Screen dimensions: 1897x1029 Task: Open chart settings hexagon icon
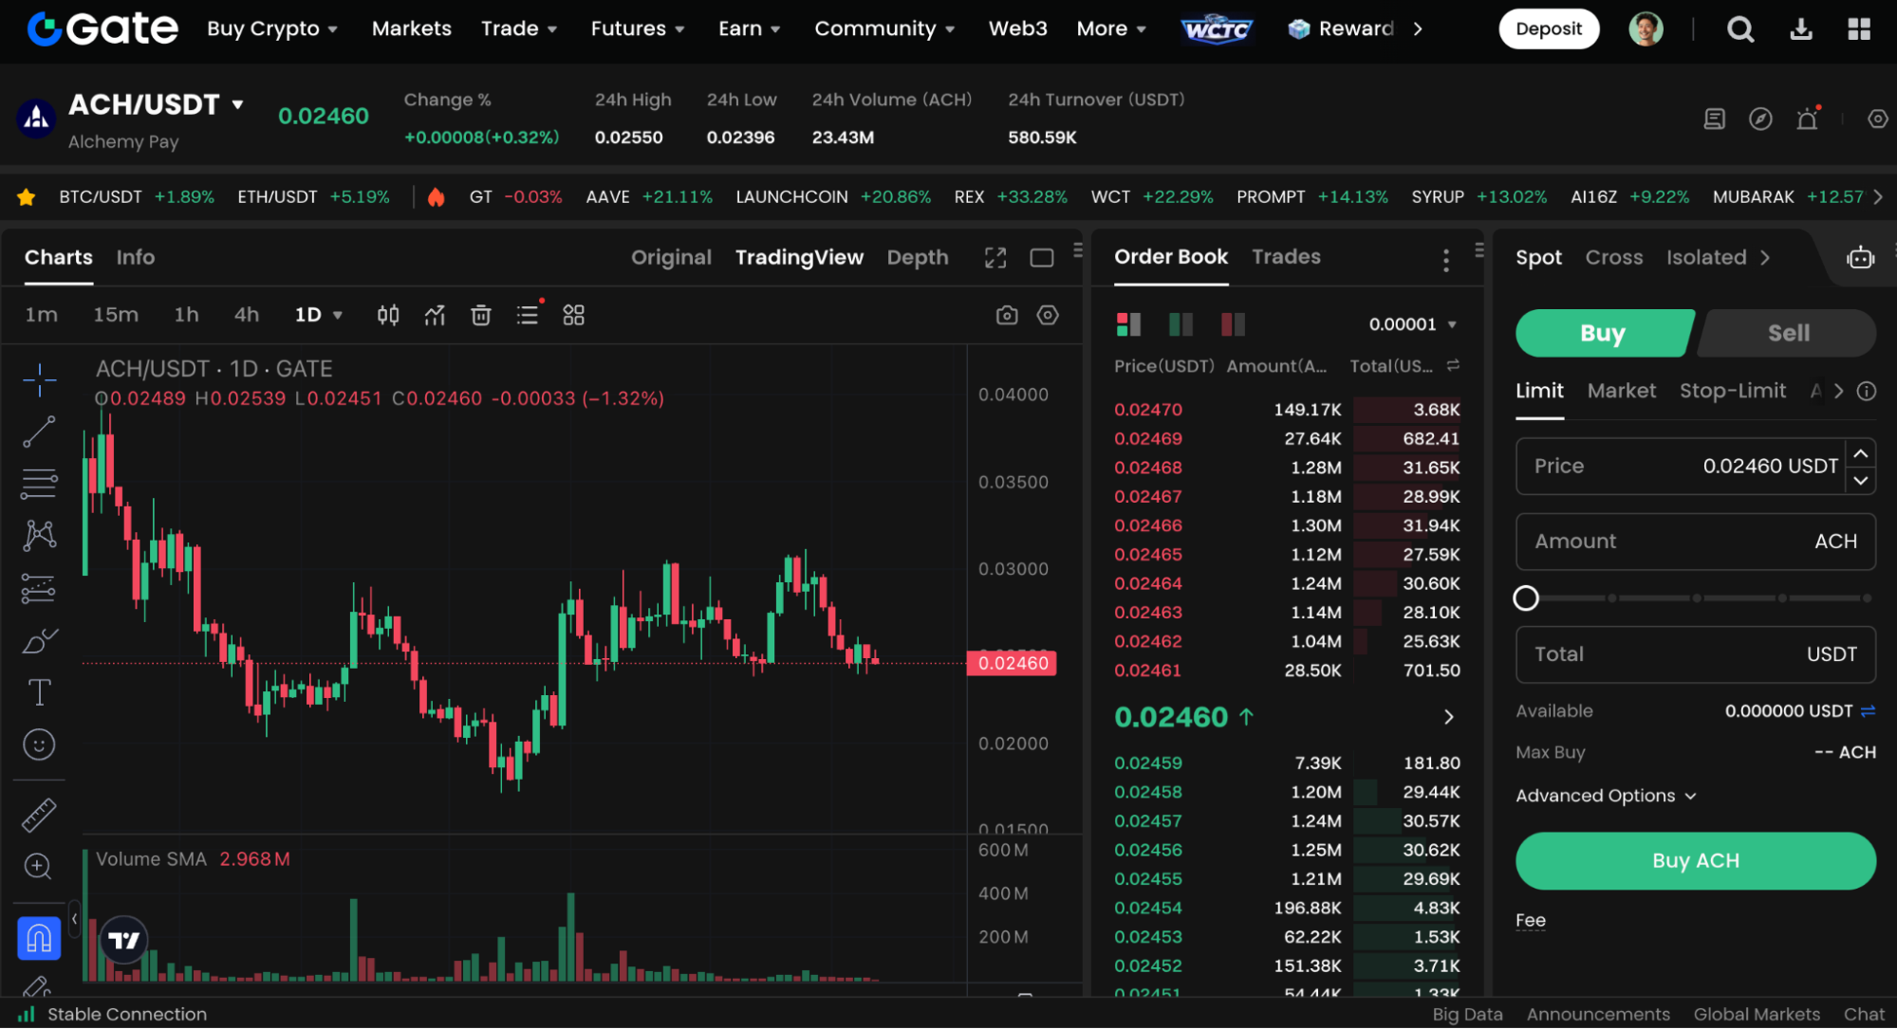(x=1048, y=315)
